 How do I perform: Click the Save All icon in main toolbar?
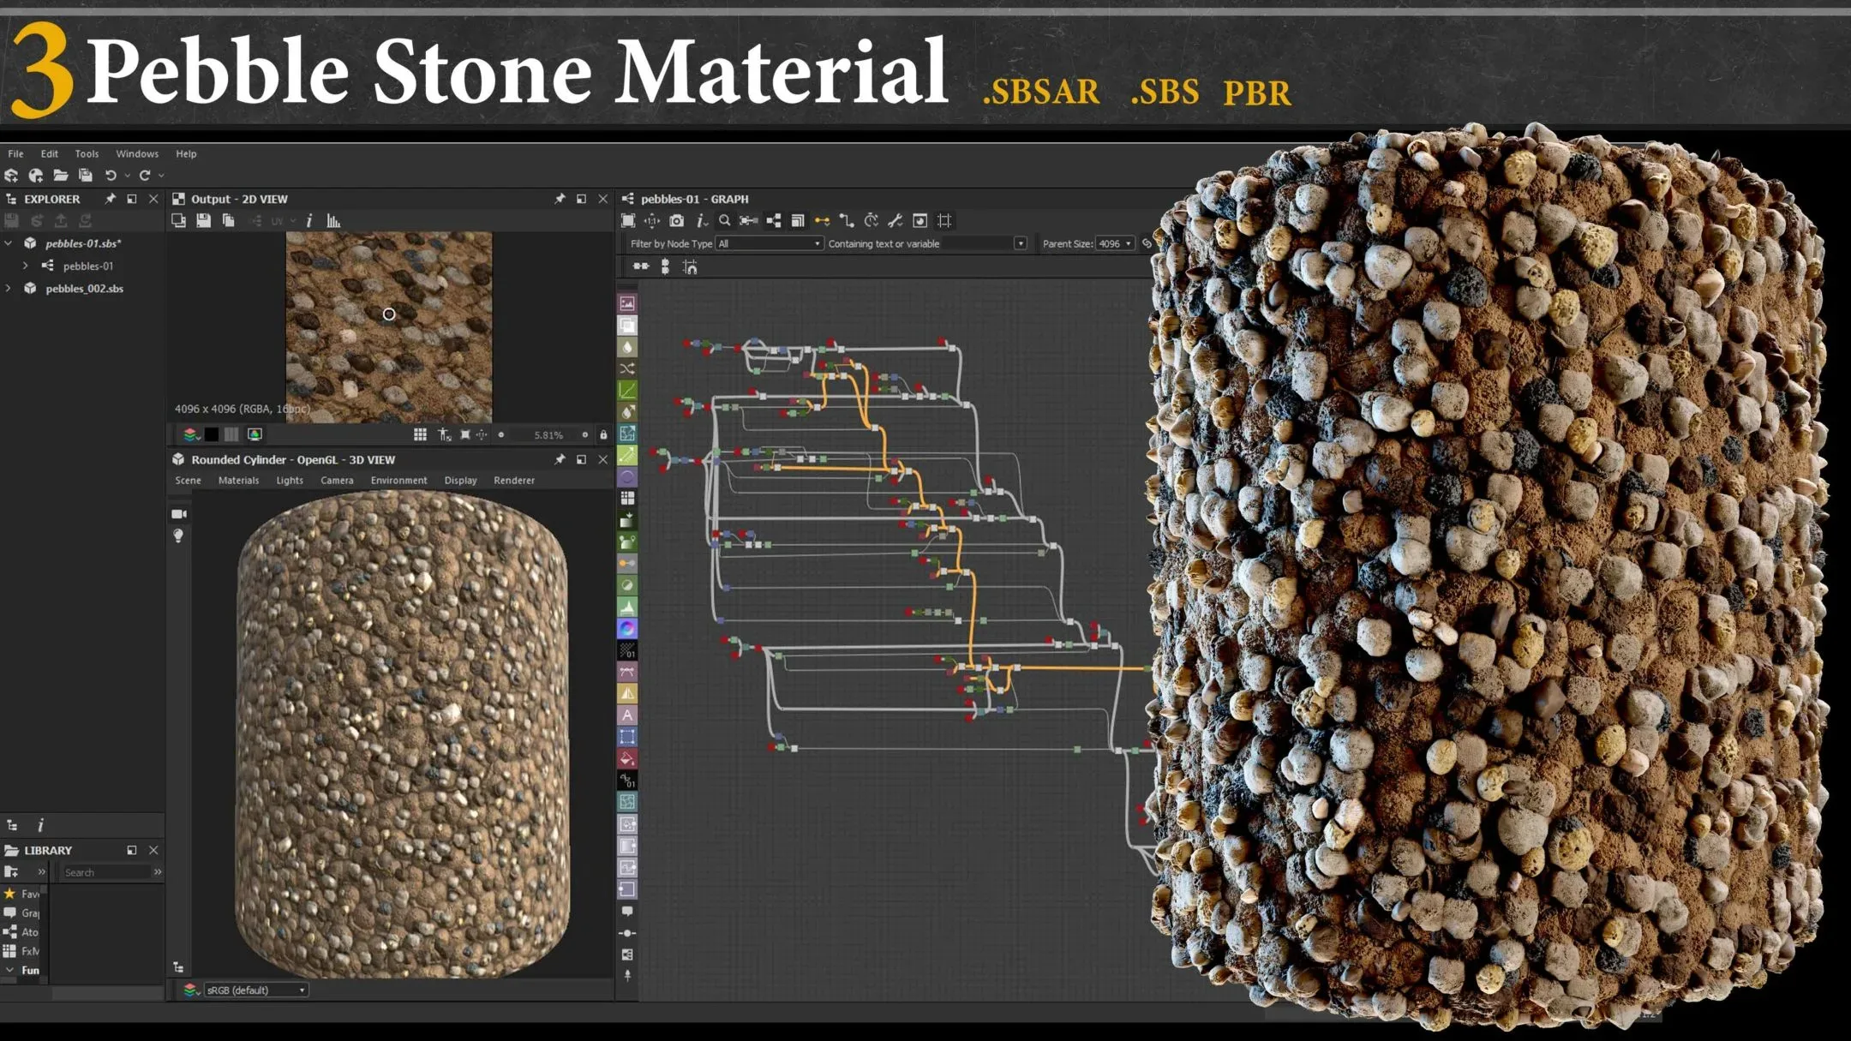(86, 176)
